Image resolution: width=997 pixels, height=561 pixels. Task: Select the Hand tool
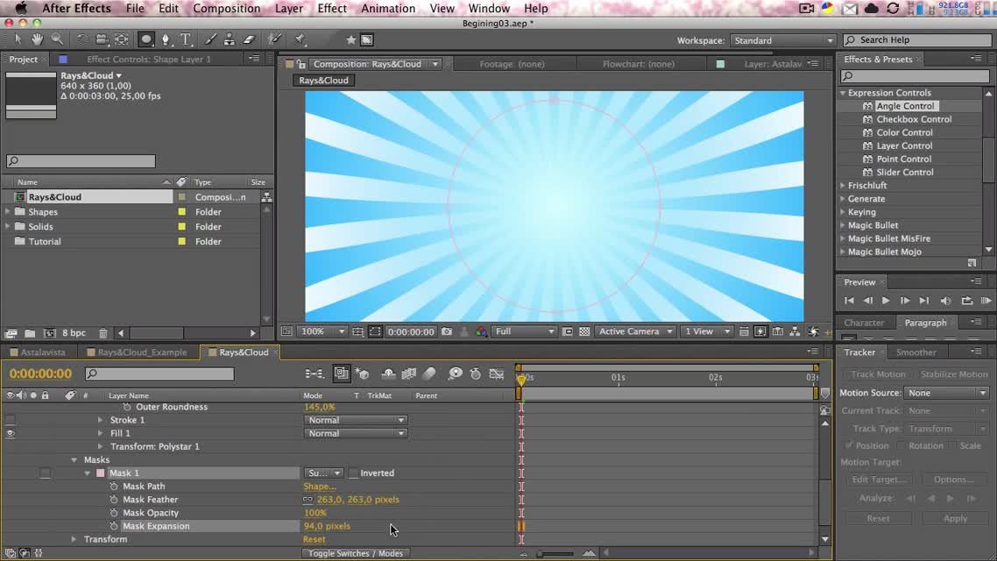tap(37, 39)
